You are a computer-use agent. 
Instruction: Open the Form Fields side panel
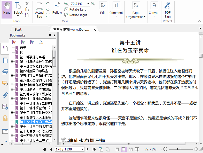tap(5, 131)
